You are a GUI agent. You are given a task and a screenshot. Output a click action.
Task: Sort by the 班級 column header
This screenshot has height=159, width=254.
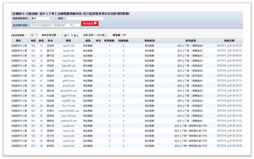33,41
